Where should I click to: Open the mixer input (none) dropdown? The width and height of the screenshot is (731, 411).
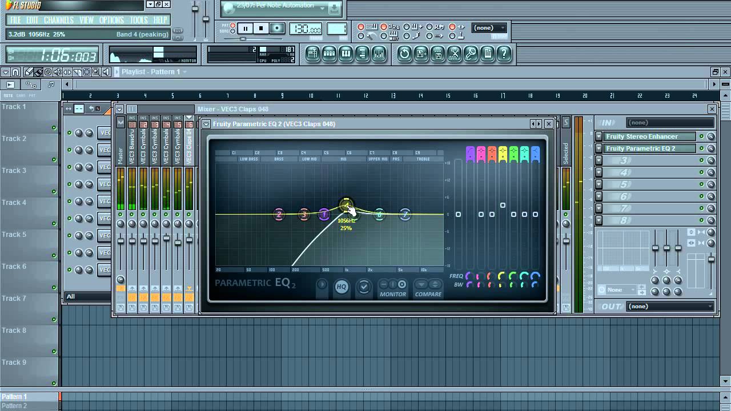[x=671, y=122]
